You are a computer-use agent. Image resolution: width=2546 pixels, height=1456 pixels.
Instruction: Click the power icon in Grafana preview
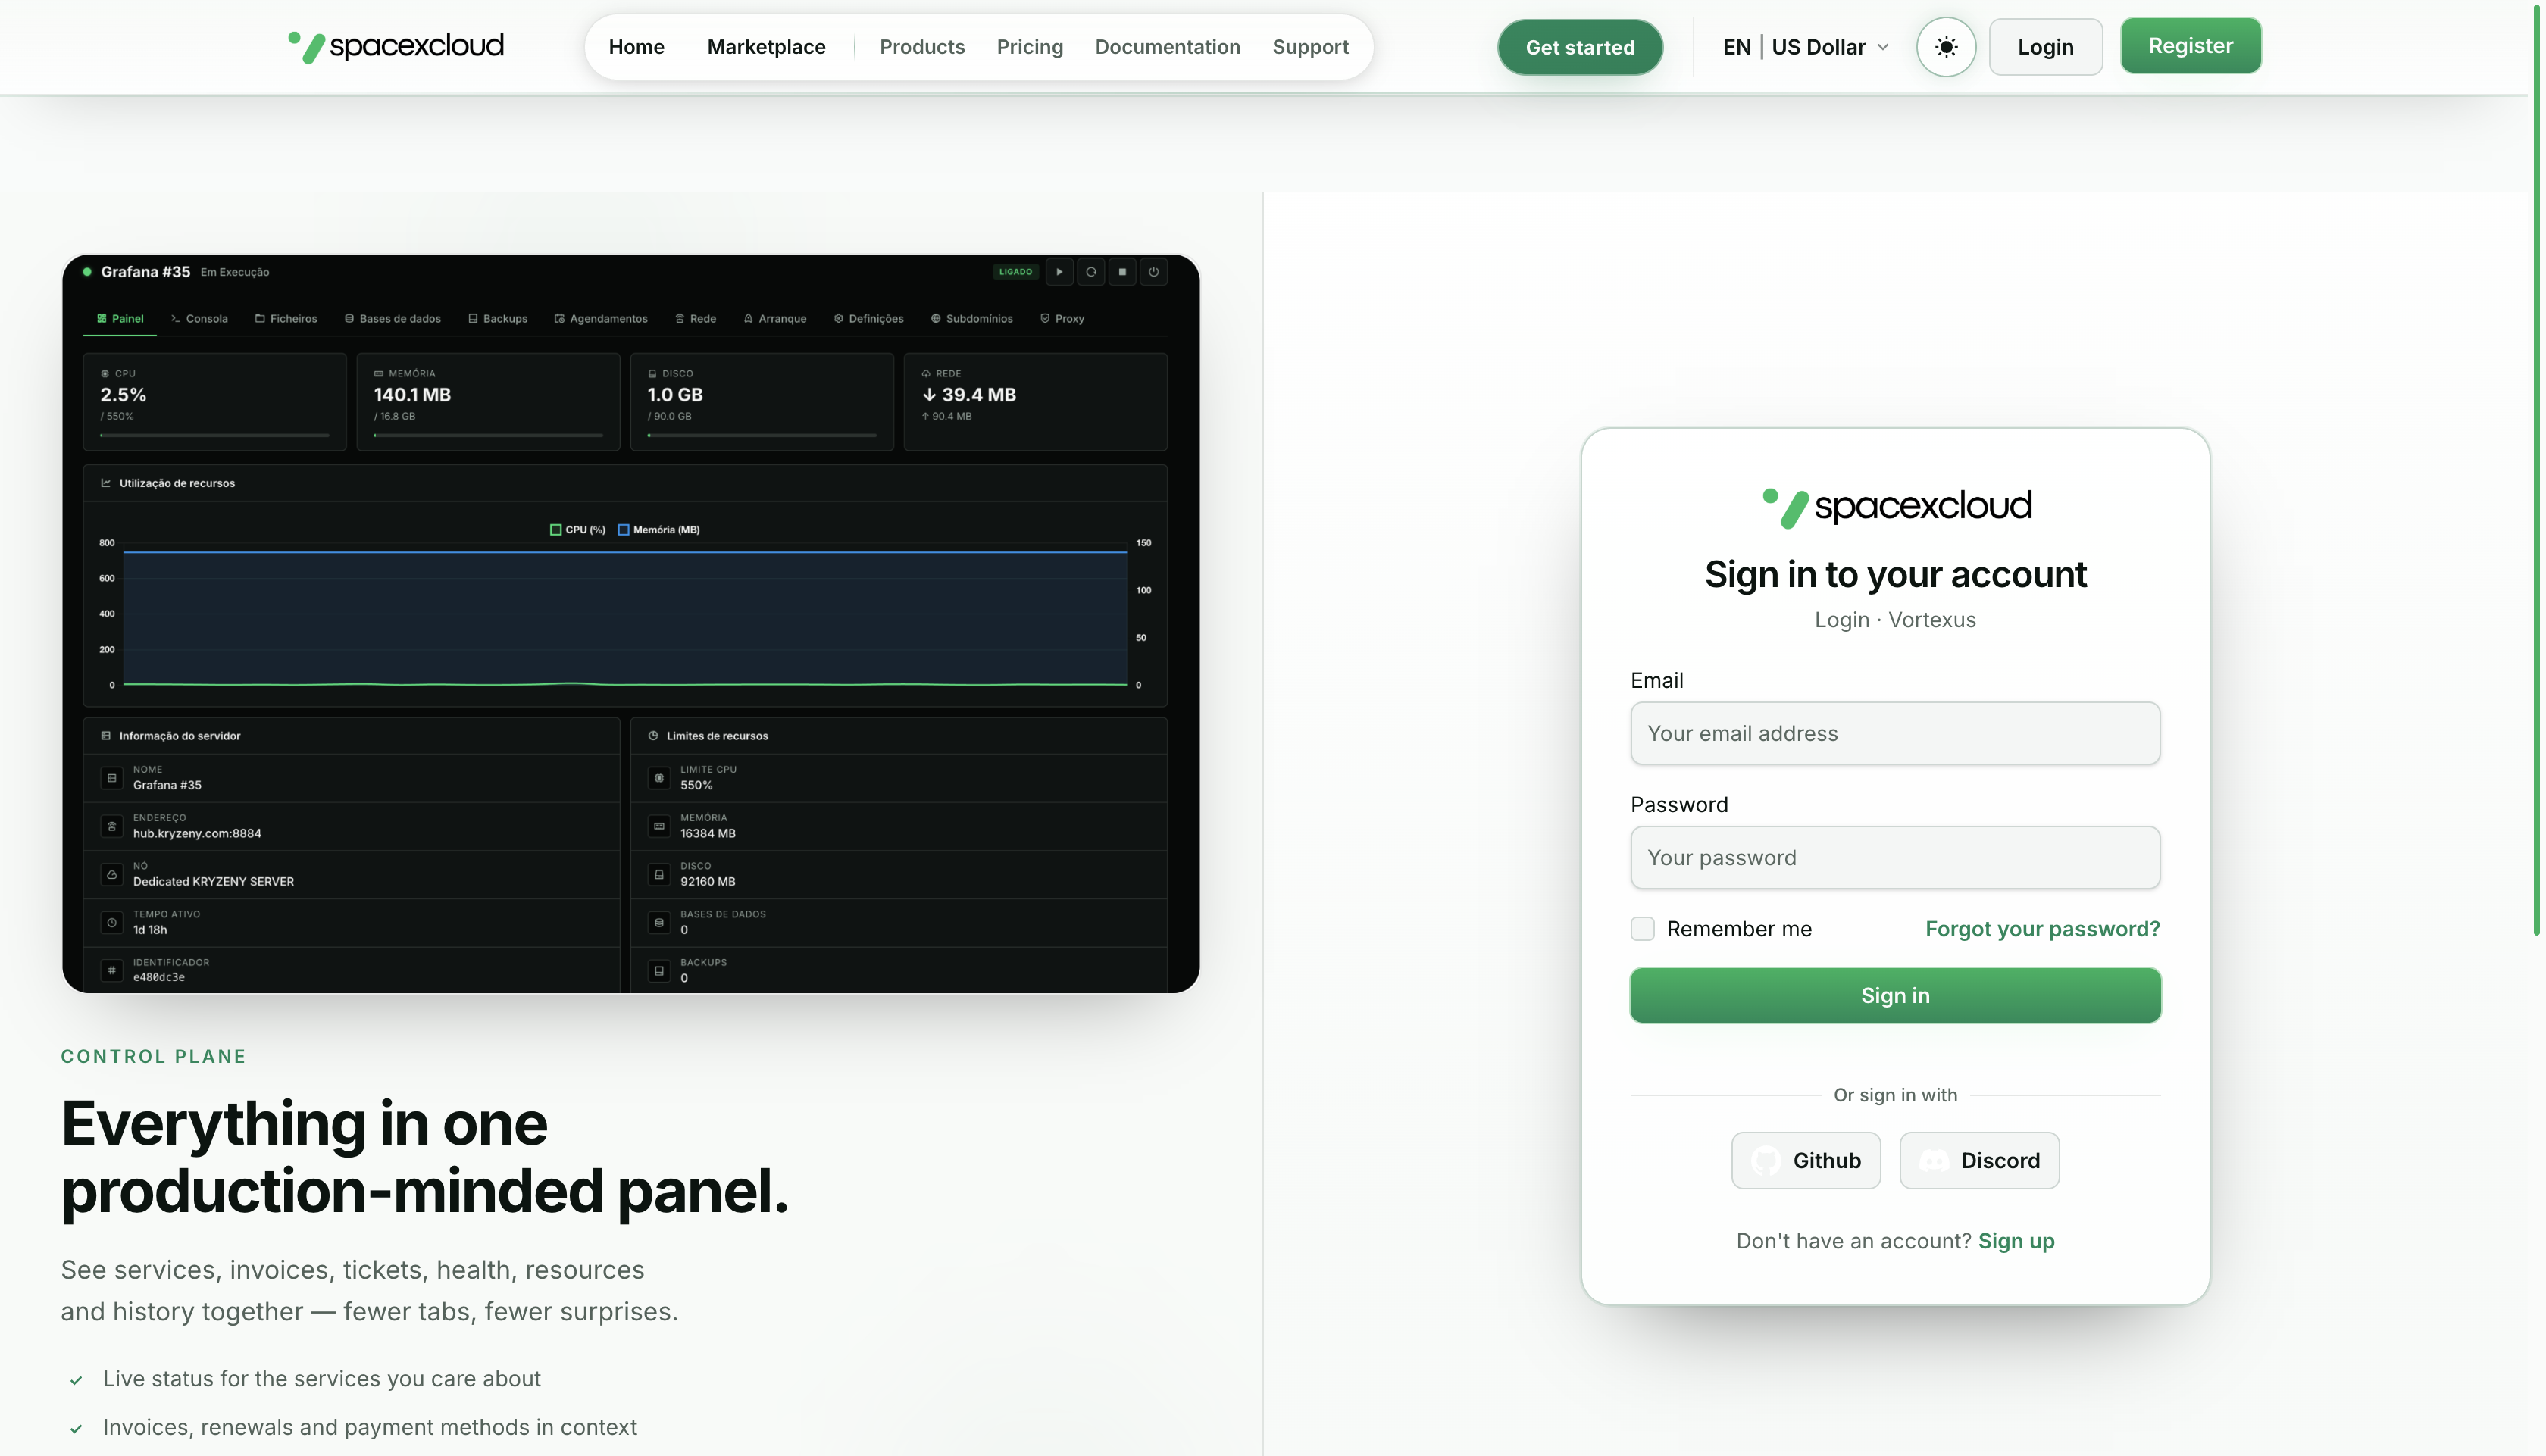(x=1153, y=272)
